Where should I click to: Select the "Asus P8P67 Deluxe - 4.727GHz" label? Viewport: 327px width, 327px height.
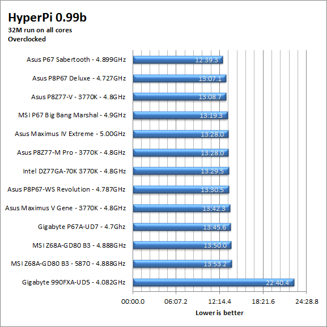(x=79, y=78)
